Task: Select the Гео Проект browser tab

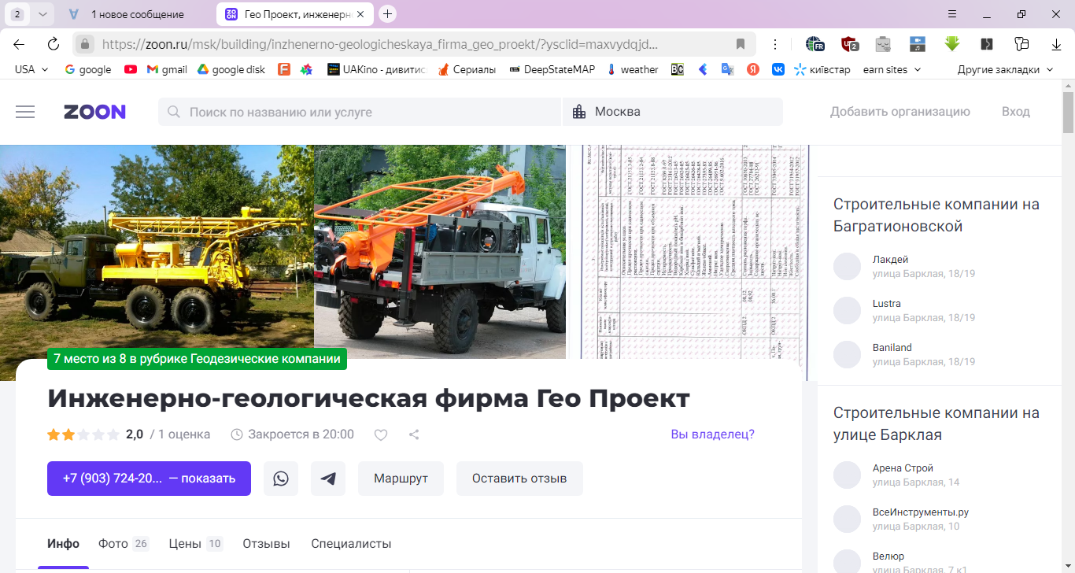Action: [x=294, y=14]
